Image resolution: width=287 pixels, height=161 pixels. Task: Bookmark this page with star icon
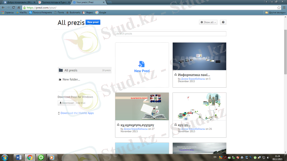coord(279,7)
